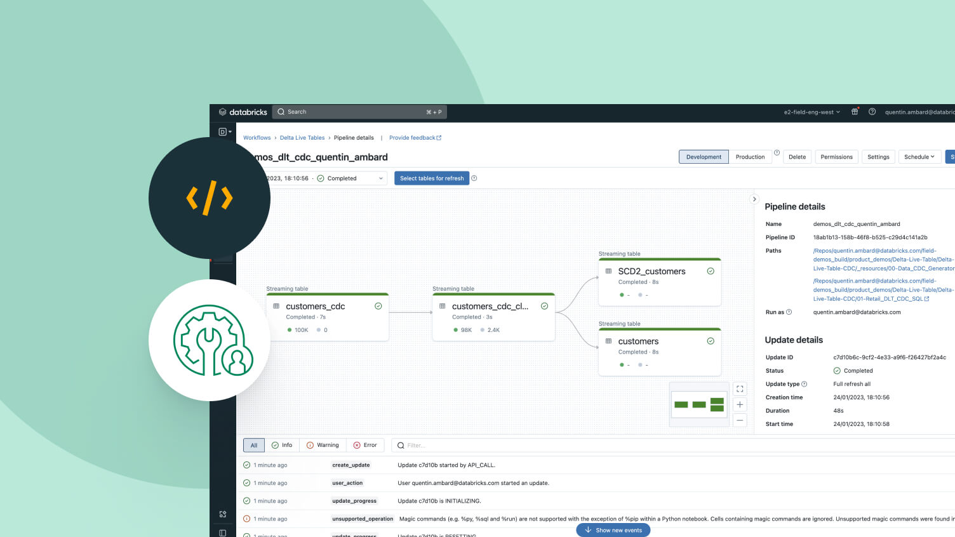Click the info icon next to Update type
This screenshot has height=537, width=955.
(805, 384)
